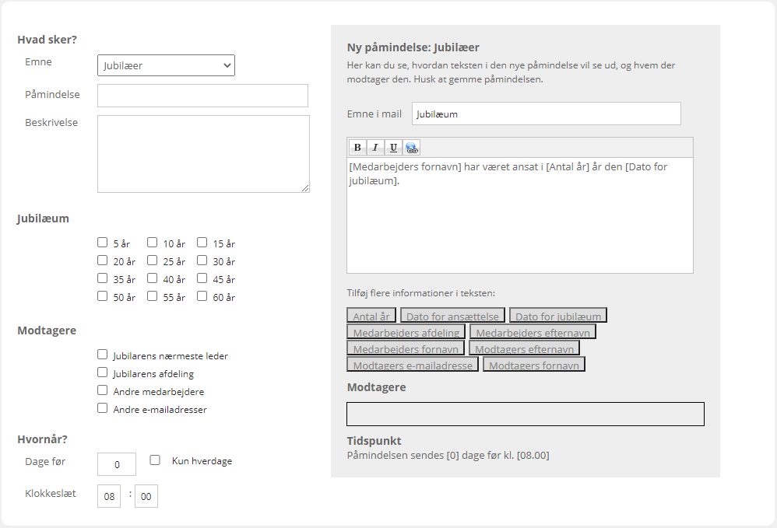Check the 30 år jubilee box
777x528 pixels.
[202, 261]
